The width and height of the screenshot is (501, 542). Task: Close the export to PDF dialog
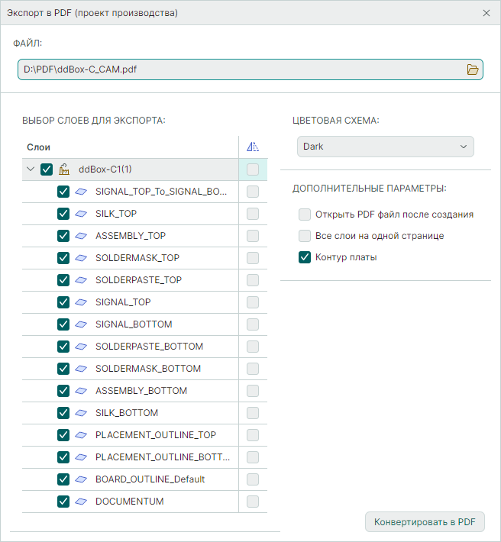[x=486, y=13]
